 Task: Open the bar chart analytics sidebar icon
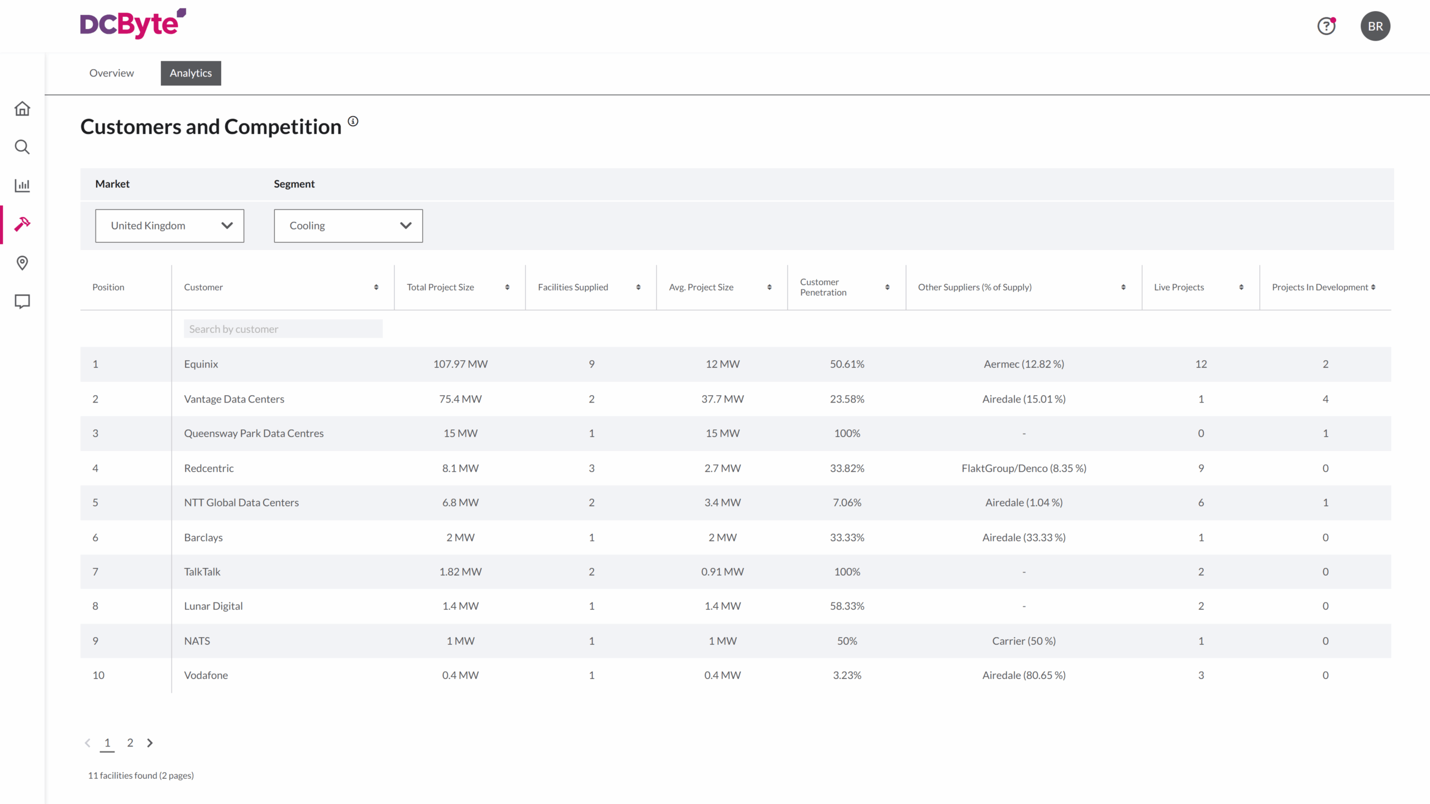pyautogui.click(x=22, y=185)
